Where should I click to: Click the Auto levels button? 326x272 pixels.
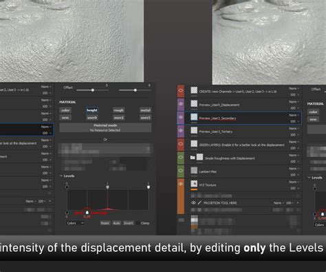pos(116,223)
